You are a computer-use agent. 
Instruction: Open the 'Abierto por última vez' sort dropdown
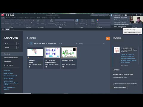click(51, 43)
